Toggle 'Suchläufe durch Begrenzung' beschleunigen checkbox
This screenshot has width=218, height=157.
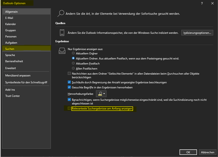69,82
